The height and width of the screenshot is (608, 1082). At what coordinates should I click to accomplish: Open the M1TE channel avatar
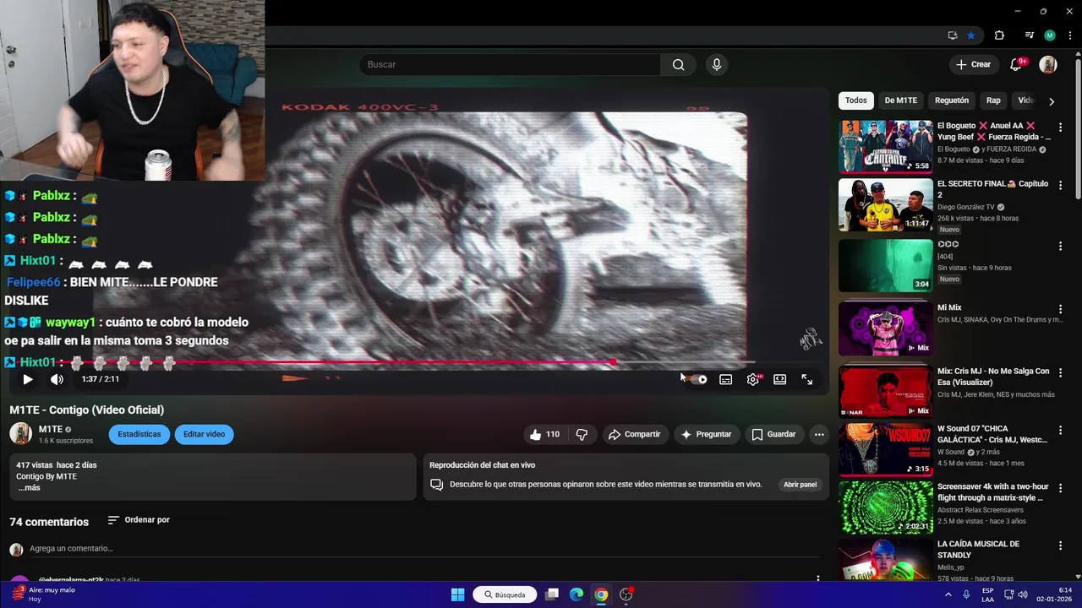point(20,434)
